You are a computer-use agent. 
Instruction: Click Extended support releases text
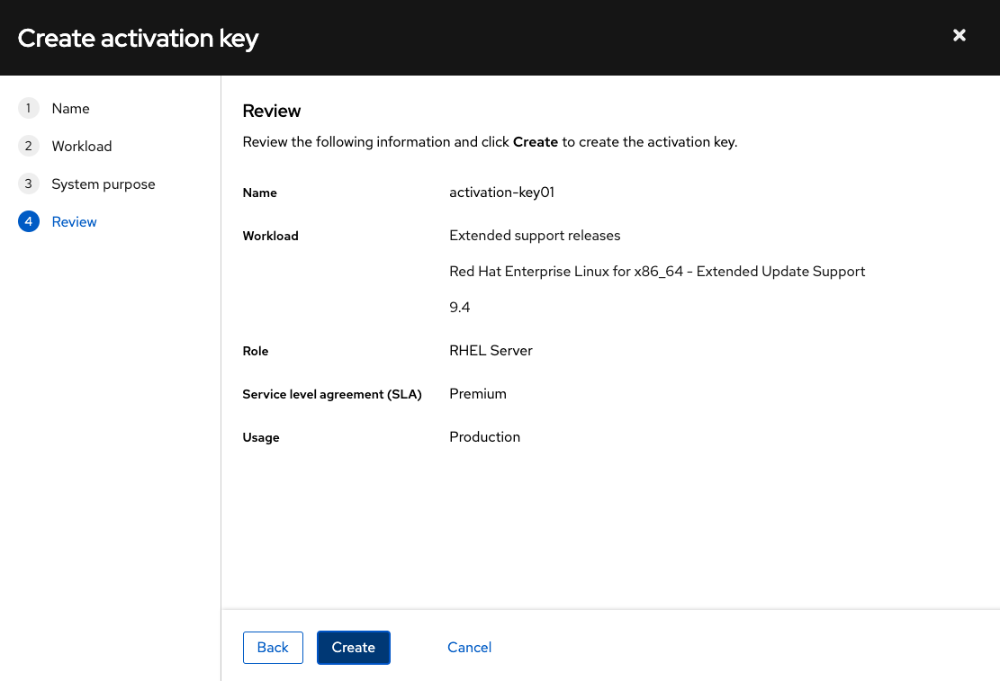click(535, 236)
